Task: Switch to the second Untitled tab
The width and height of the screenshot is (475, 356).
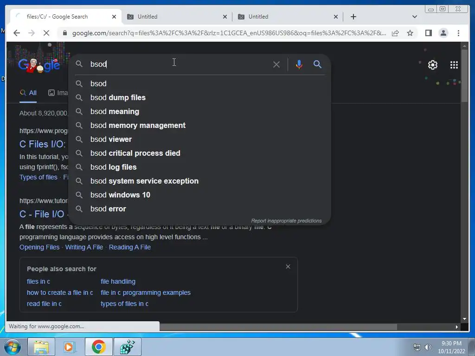Action: coord(287,17)
